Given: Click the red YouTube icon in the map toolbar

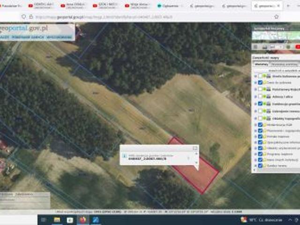Looking at the screenshot, I should 298,47.
